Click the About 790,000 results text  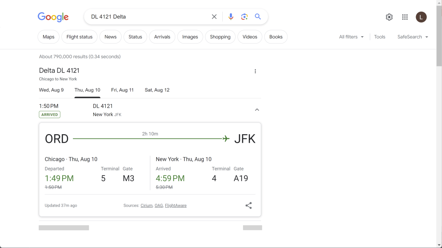click(x=80, y=57)
